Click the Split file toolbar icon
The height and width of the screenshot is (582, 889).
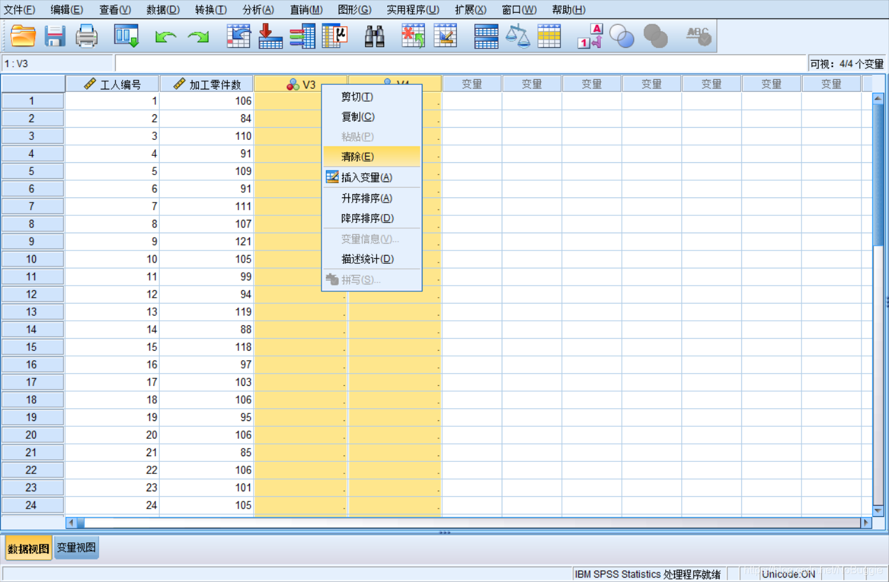[486, 36]
